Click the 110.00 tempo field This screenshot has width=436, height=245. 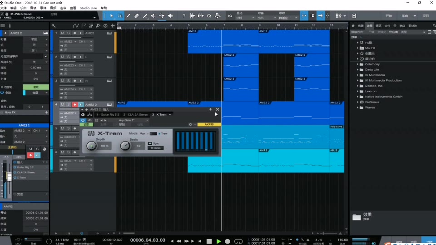point(342,240)
